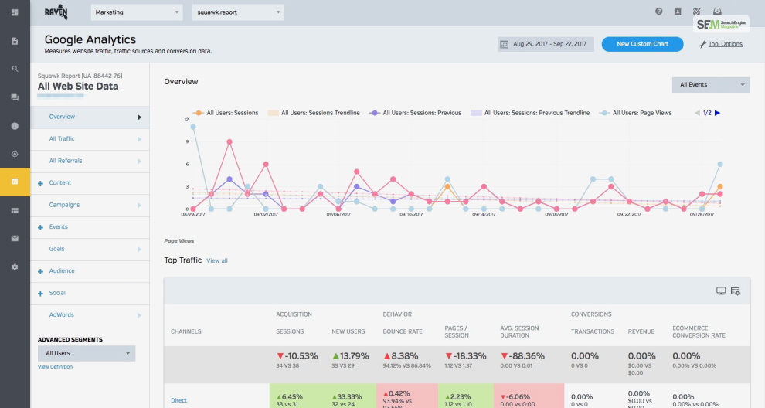Select the highlighted analytics chart sidebar icon
Screen dimensions: 765x408
(x=15, y=182)
